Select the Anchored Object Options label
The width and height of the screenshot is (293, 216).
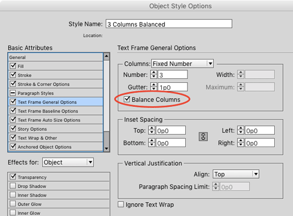coord(45,147)
